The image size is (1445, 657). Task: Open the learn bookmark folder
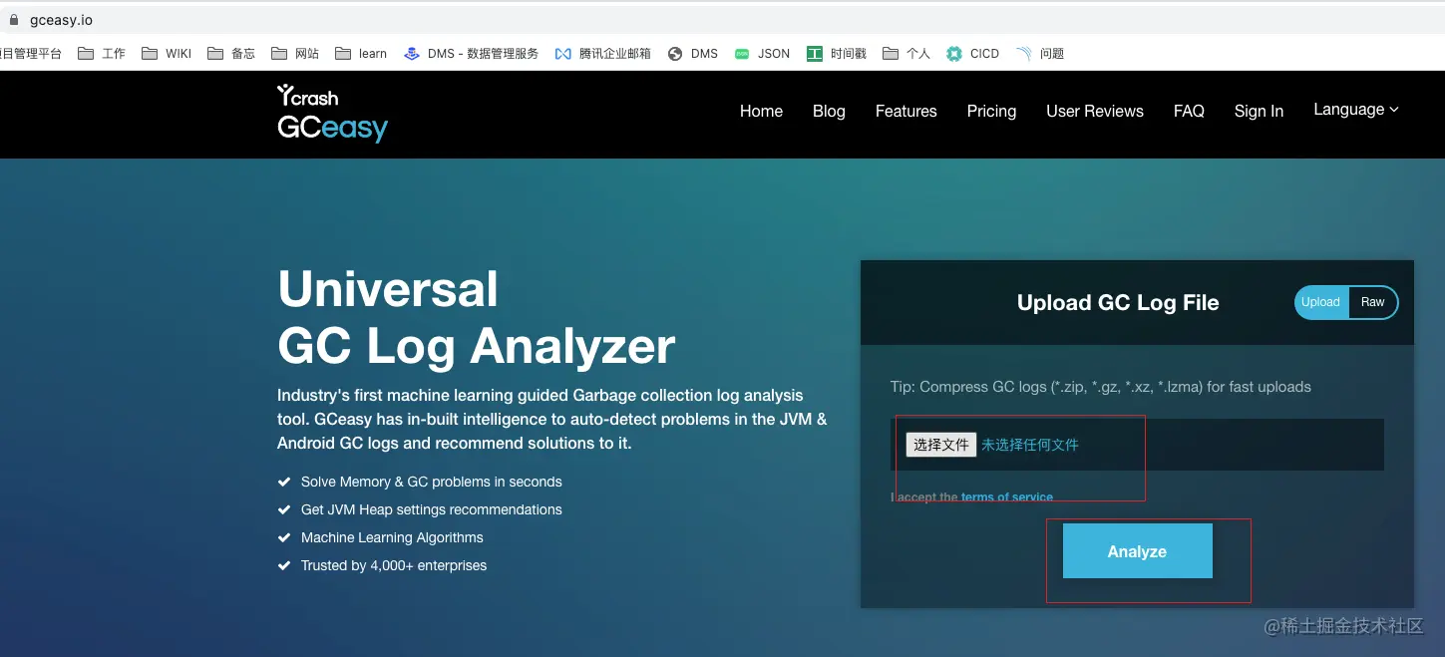[361, 54]
